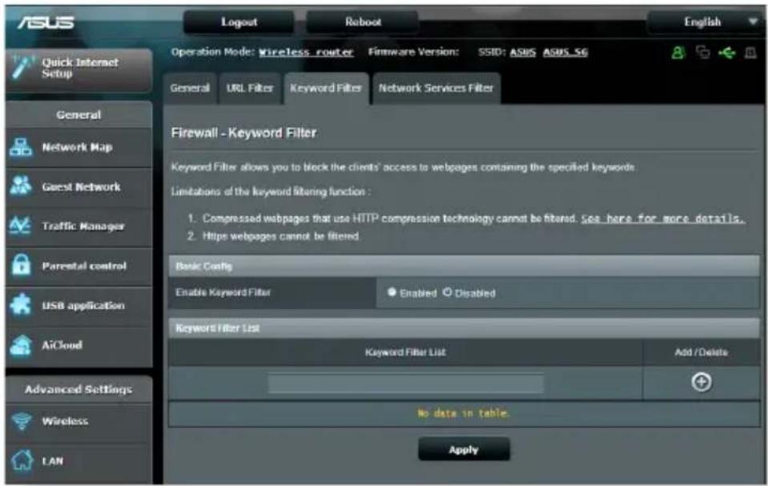
Task: Focus the keyword filter input field
Action: click(406, 383)
